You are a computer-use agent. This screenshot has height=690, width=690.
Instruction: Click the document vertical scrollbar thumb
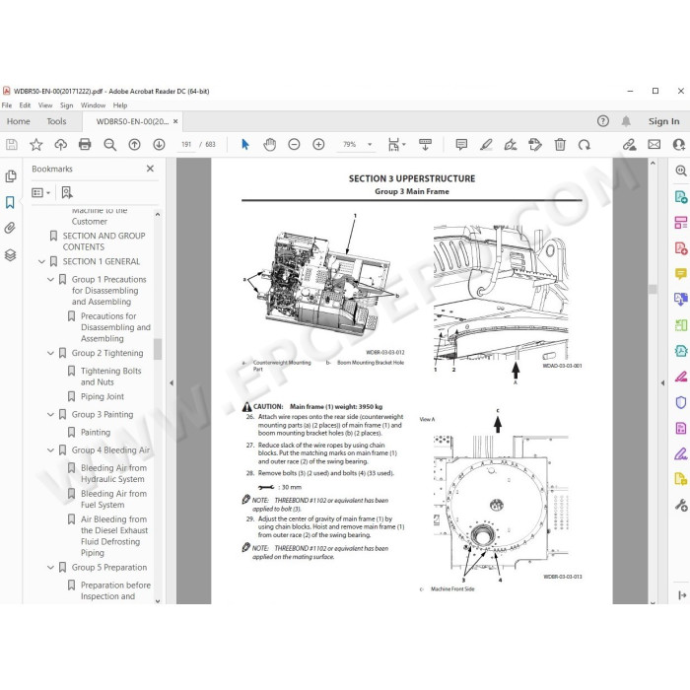coord(653,289)
